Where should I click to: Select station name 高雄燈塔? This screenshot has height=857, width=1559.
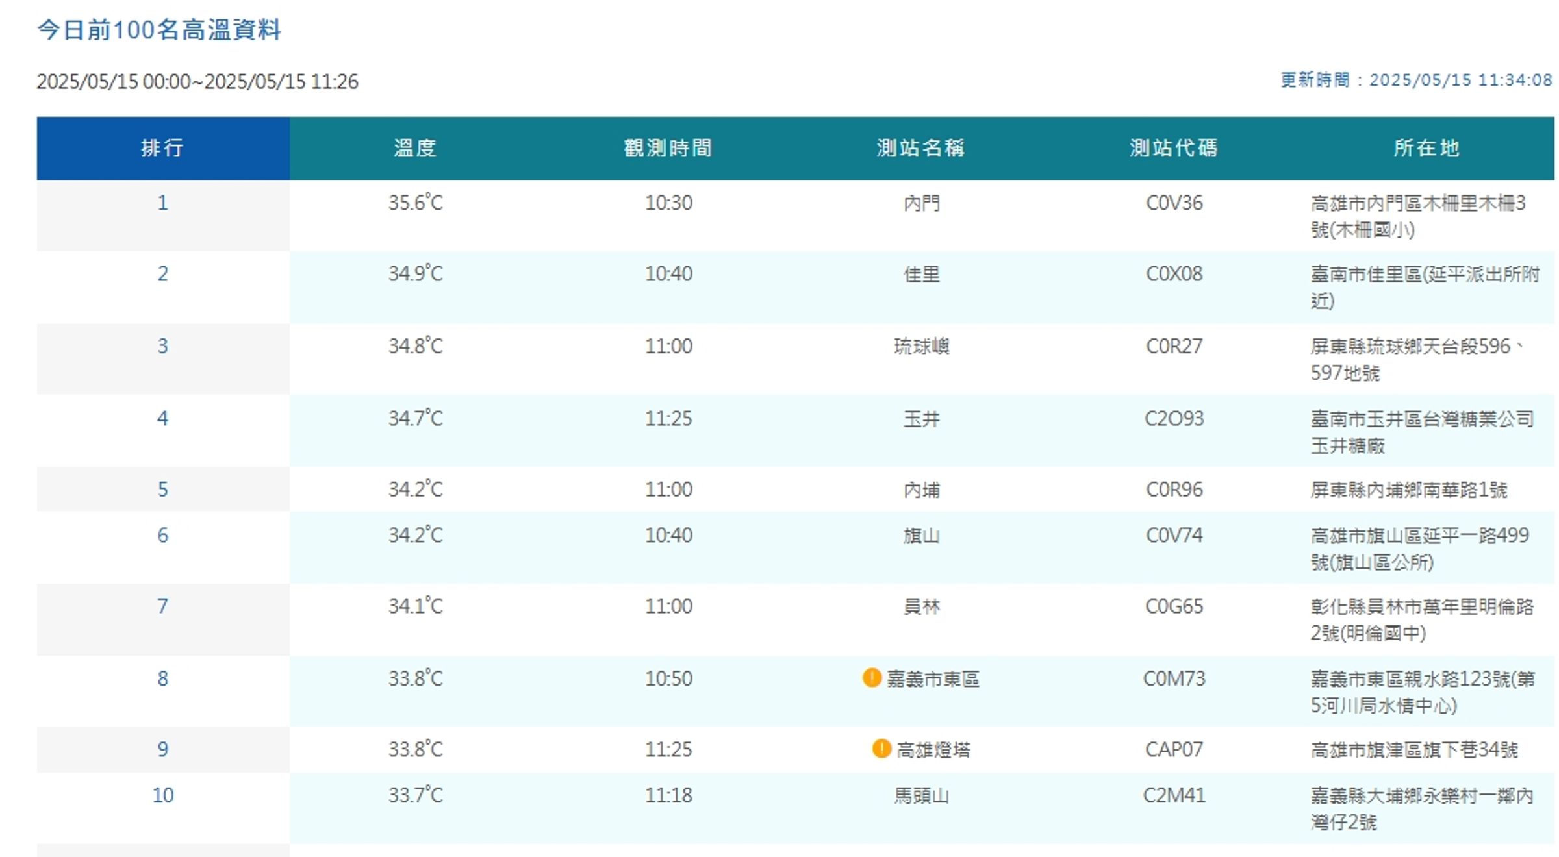pos(933,750)
